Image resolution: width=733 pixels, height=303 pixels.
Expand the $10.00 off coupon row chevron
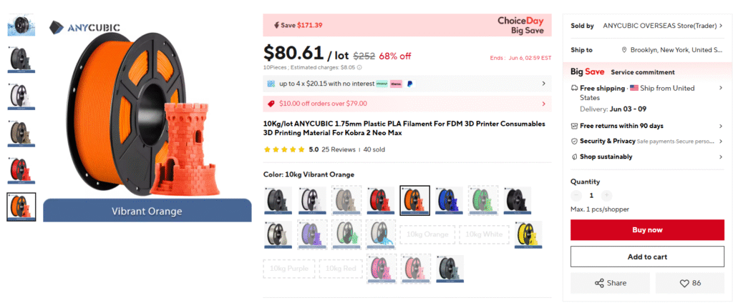click(544, 104)
